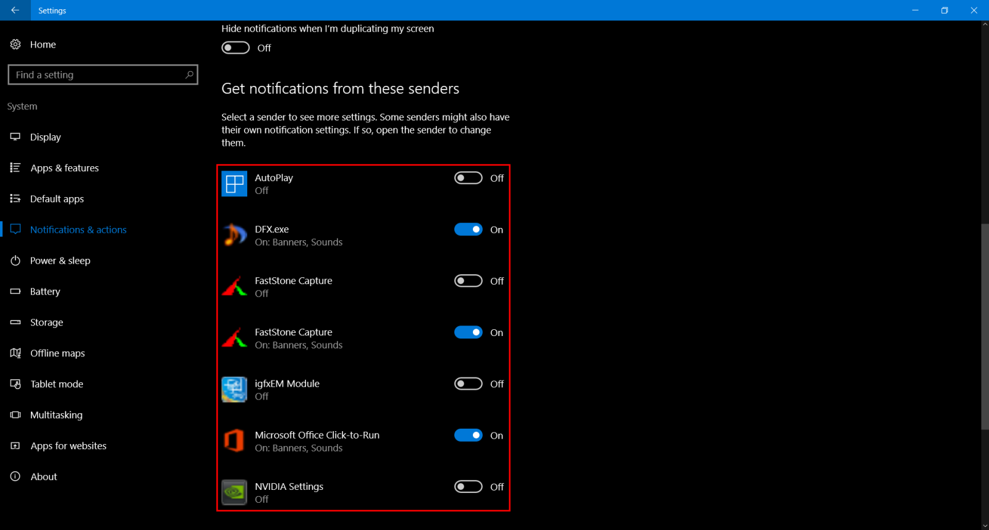Image resolution: width=989 pixels, height=530 pixels.
Task: Click the Home gear icon
Action: tap(15, 44)
